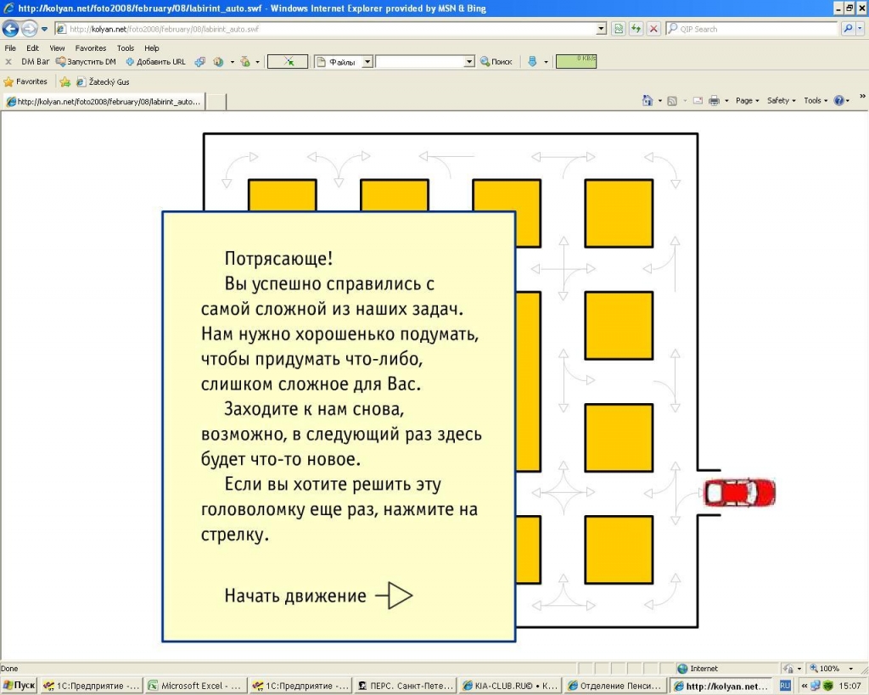
Task: Click the red car at maze entrance
Action: coord(739,493)
